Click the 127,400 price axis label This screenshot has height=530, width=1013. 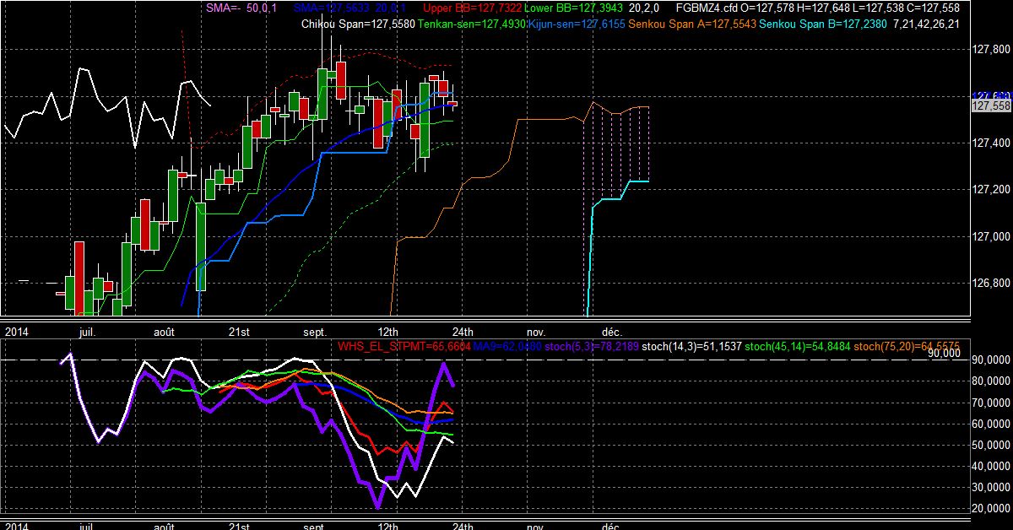[x=991, y=143]
